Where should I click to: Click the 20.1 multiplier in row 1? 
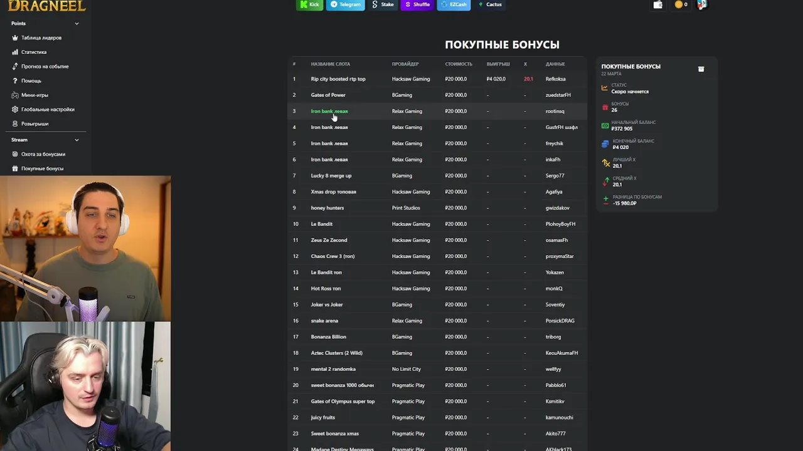click(x=528, y=79)
